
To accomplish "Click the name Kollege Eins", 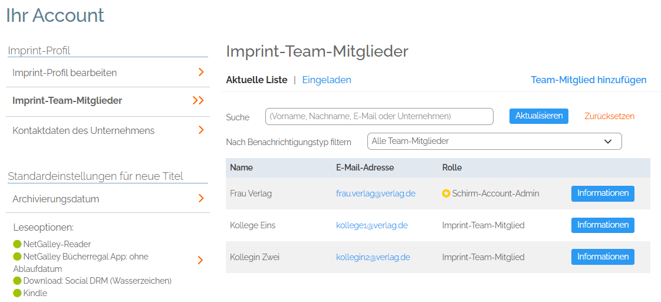I will pyautogui.click(x=252, y=225).
